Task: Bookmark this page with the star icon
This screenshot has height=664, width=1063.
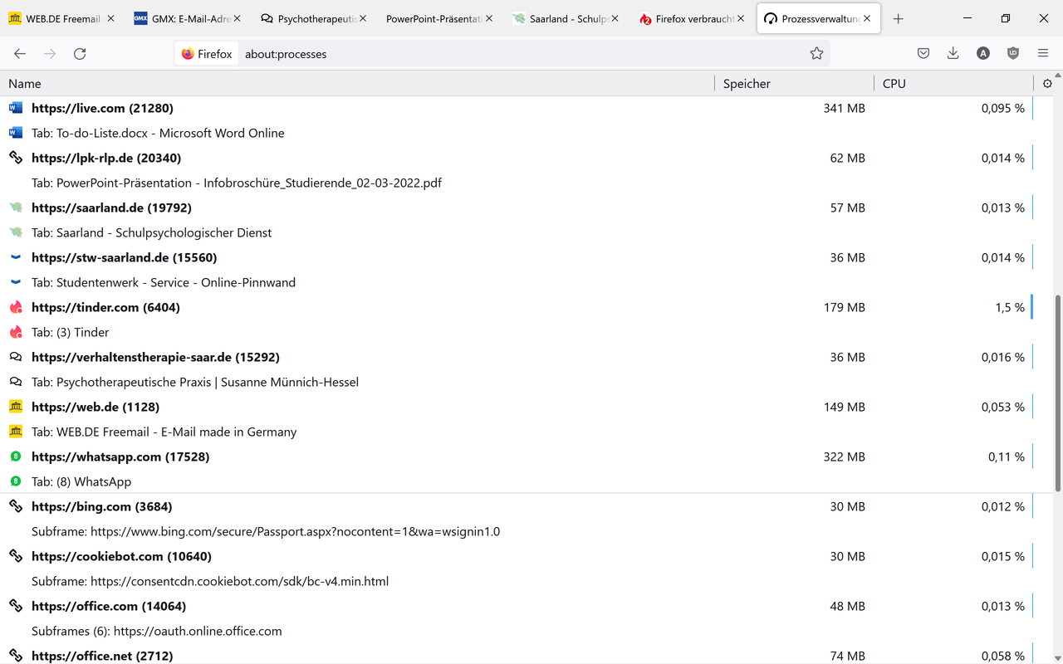Action: (x=816, y=54)
